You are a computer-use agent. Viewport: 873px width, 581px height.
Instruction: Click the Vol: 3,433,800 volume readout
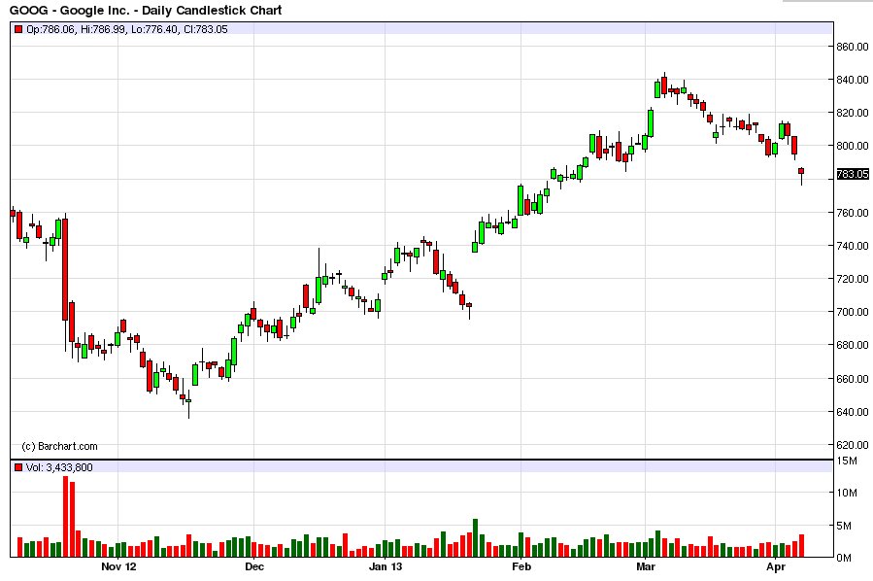(59, 467)
